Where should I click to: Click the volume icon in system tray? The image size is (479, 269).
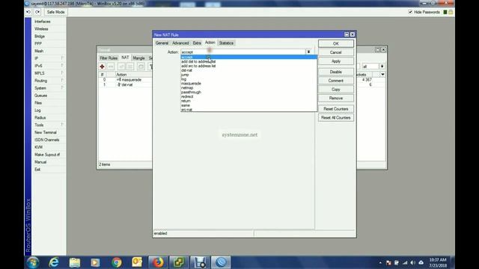[x=413, y=262]
